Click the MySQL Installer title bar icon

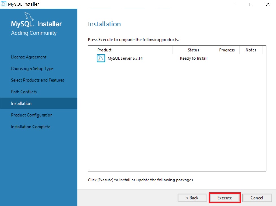tap(3, 4)
